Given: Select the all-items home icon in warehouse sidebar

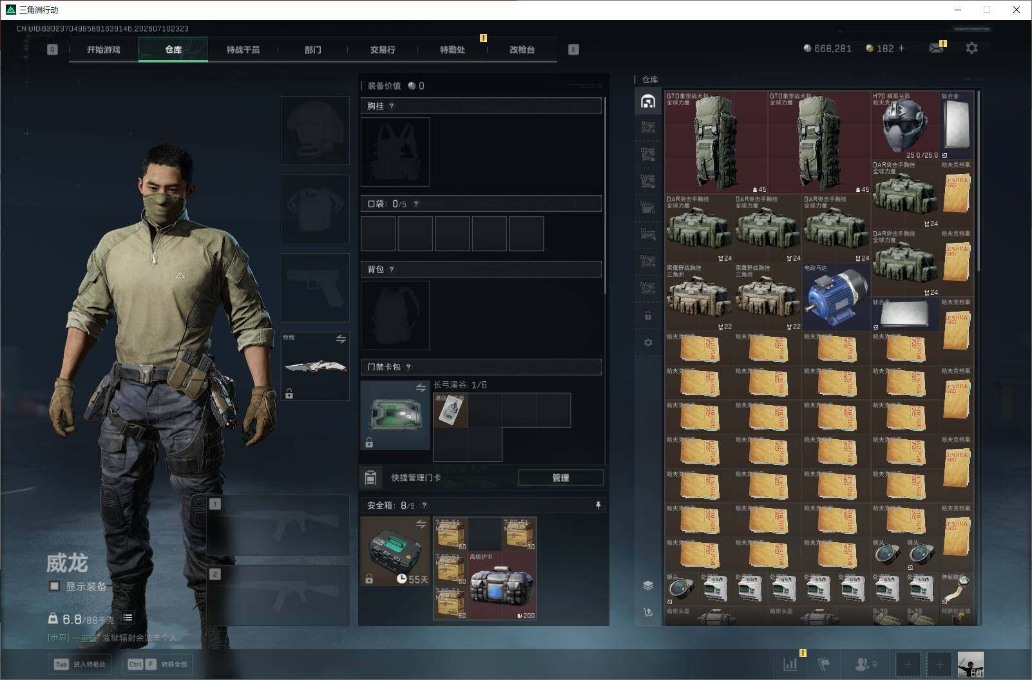Looking at the screenshot, I should tap(648, 101).
